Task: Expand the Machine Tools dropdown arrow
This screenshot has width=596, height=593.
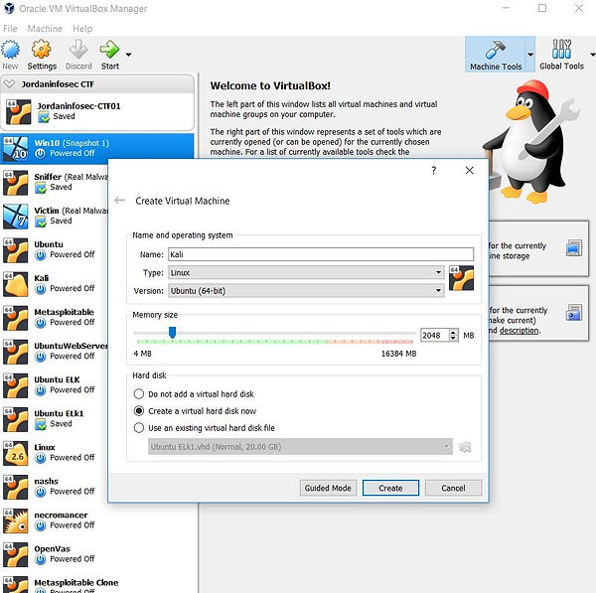Action: 530,55
